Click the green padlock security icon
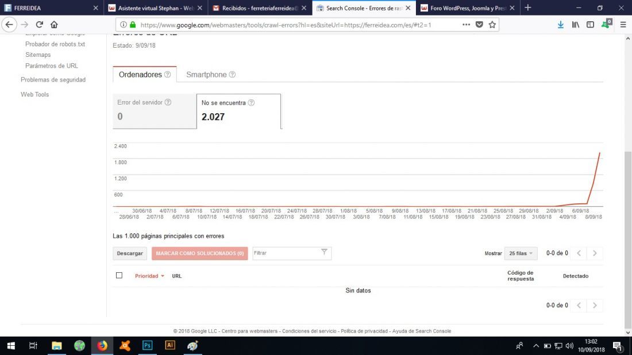This screenshot has height=355, width=632. point(133,25)
